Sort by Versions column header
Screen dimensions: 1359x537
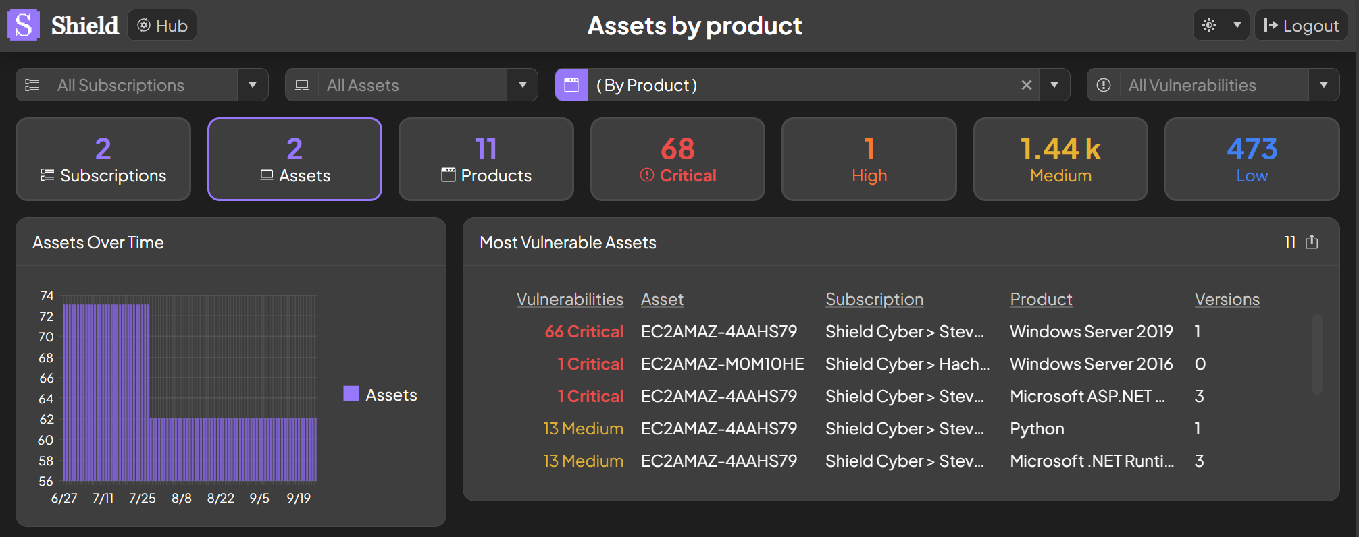[1227, 299]
